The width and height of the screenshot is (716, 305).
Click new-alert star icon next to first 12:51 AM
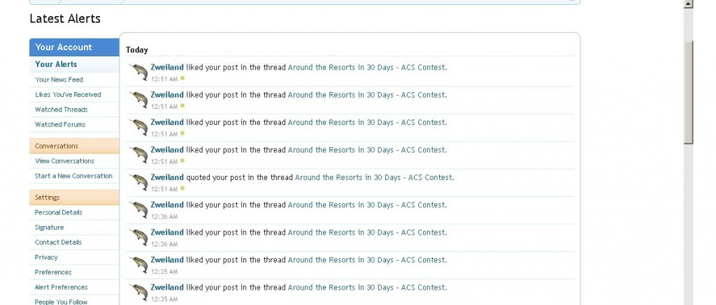182,78
